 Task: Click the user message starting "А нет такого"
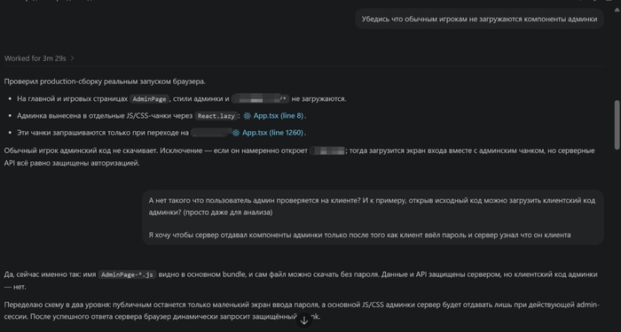click(373, 218)
